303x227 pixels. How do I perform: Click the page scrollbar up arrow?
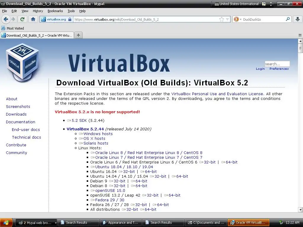coord(300,41)
